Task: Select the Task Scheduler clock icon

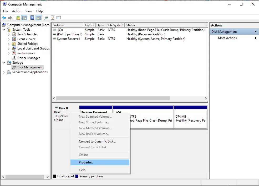Action: [14, 34]
